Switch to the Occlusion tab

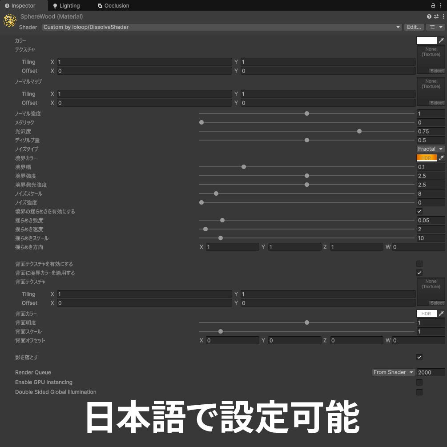[x=113, y=5]
